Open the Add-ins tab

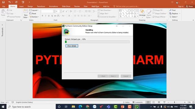[x=106, y=6]
